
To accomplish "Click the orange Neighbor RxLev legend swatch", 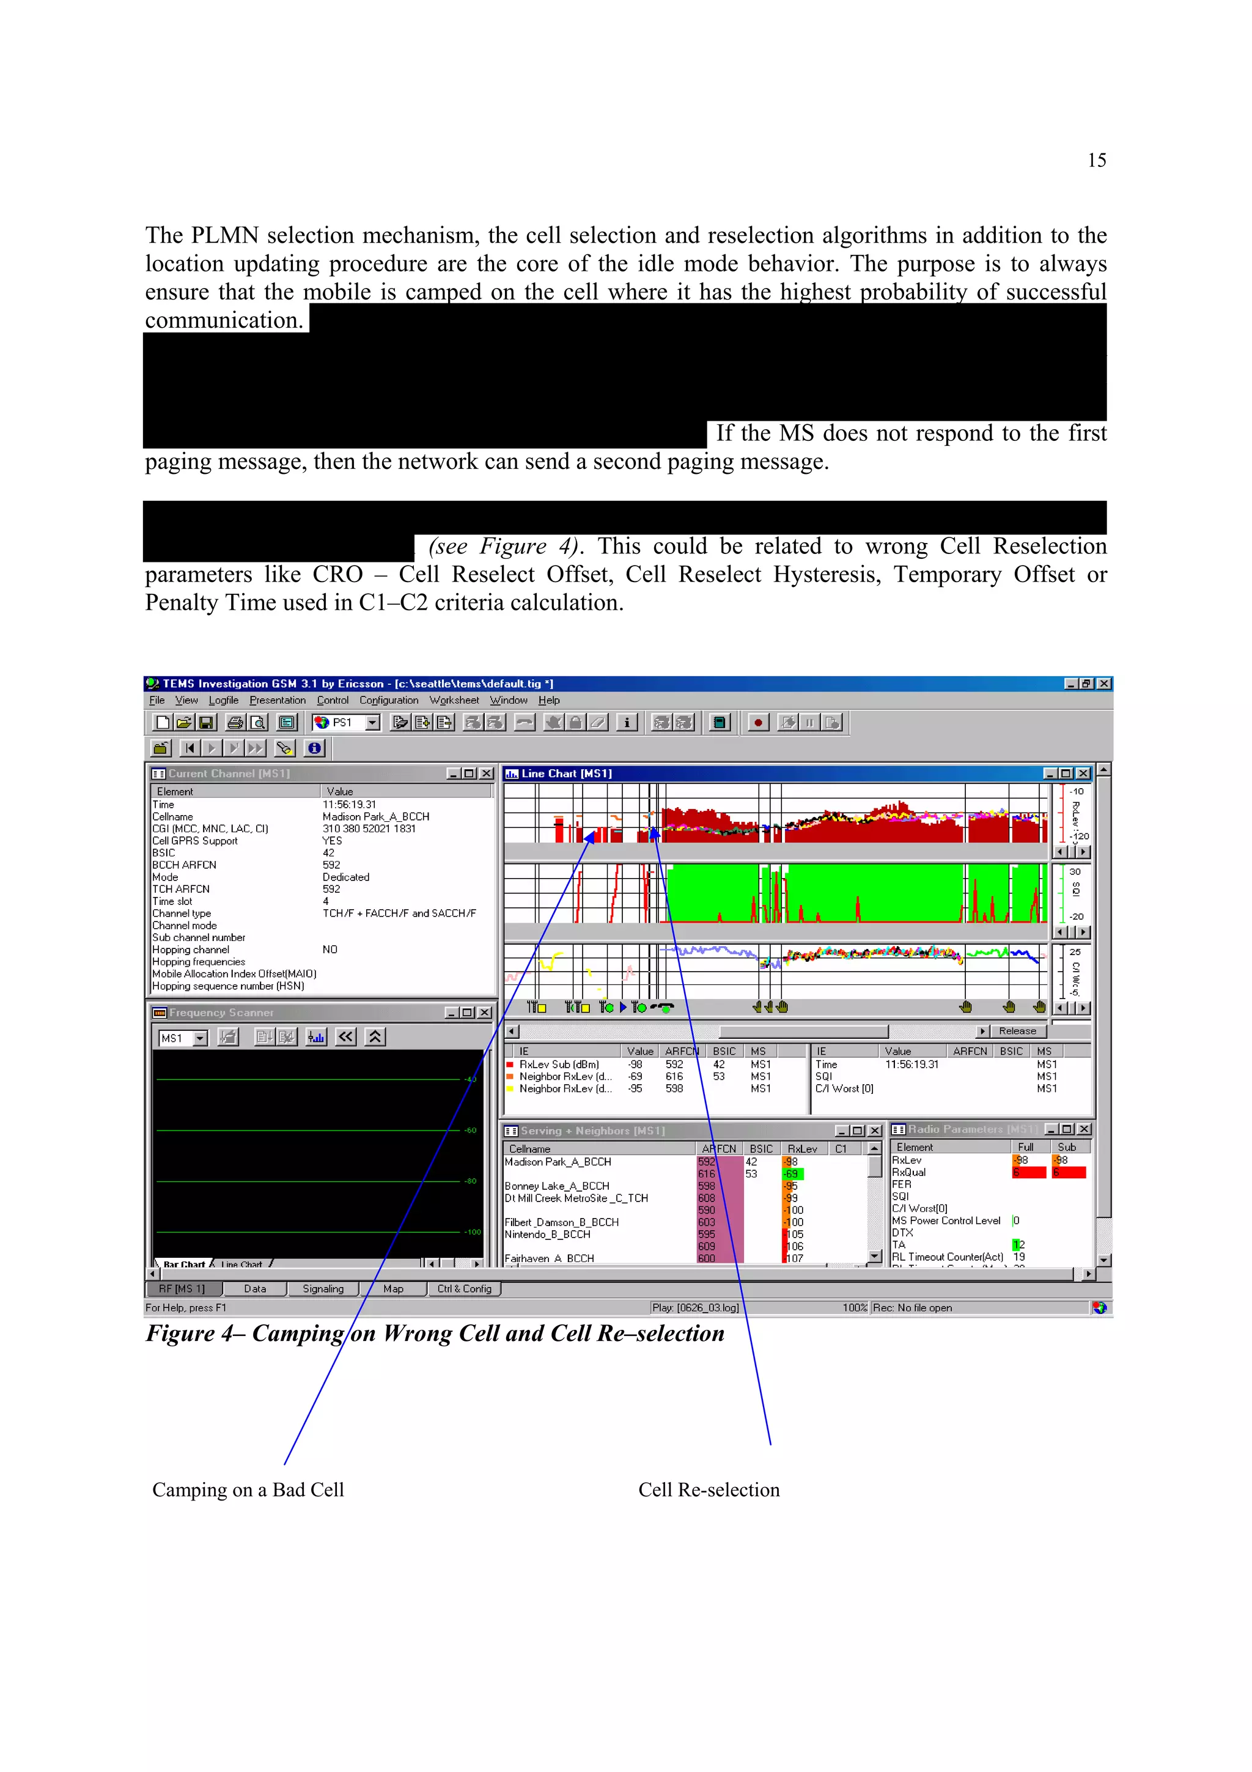I will point(510,1077).
